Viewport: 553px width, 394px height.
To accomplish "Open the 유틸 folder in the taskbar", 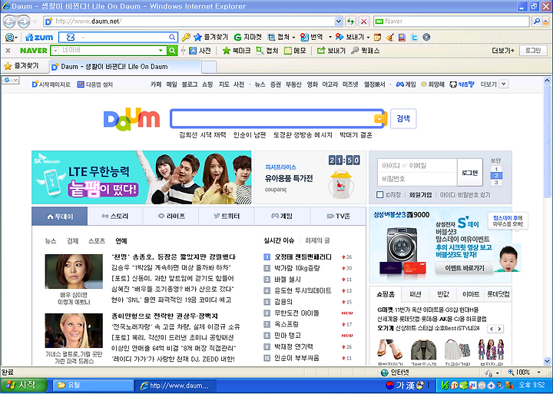I will tap(94, 386).
